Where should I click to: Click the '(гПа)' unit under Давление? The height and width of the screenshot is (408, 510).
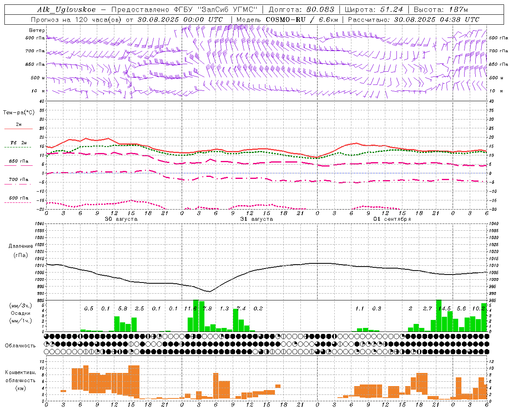click(21, 255)
